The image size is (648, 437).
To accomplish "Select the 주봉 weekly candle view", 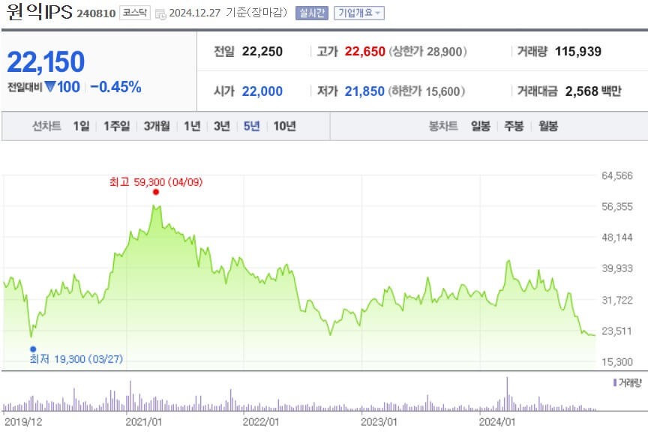I will coord(512,127).
